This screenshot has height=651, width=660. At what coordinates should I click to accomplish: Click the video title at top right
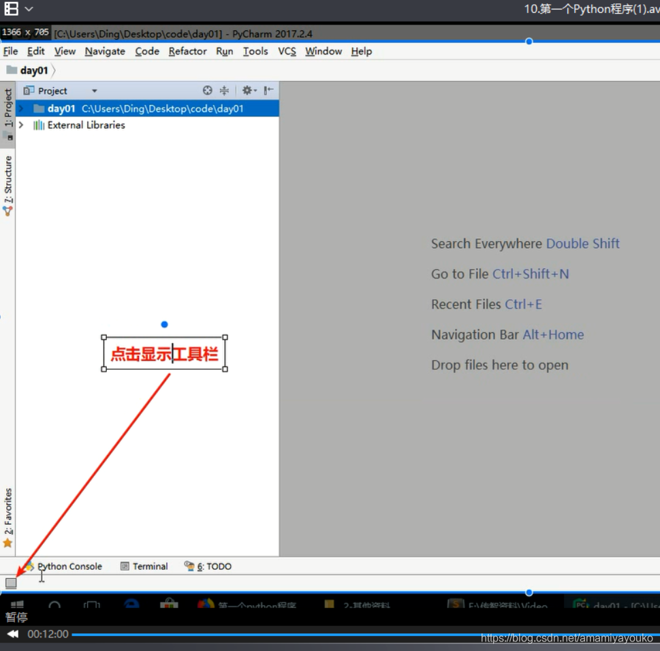tap(591, 9)
